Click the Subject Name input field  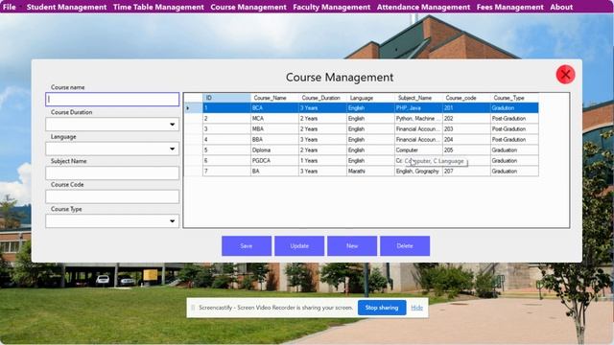[112, 172]
